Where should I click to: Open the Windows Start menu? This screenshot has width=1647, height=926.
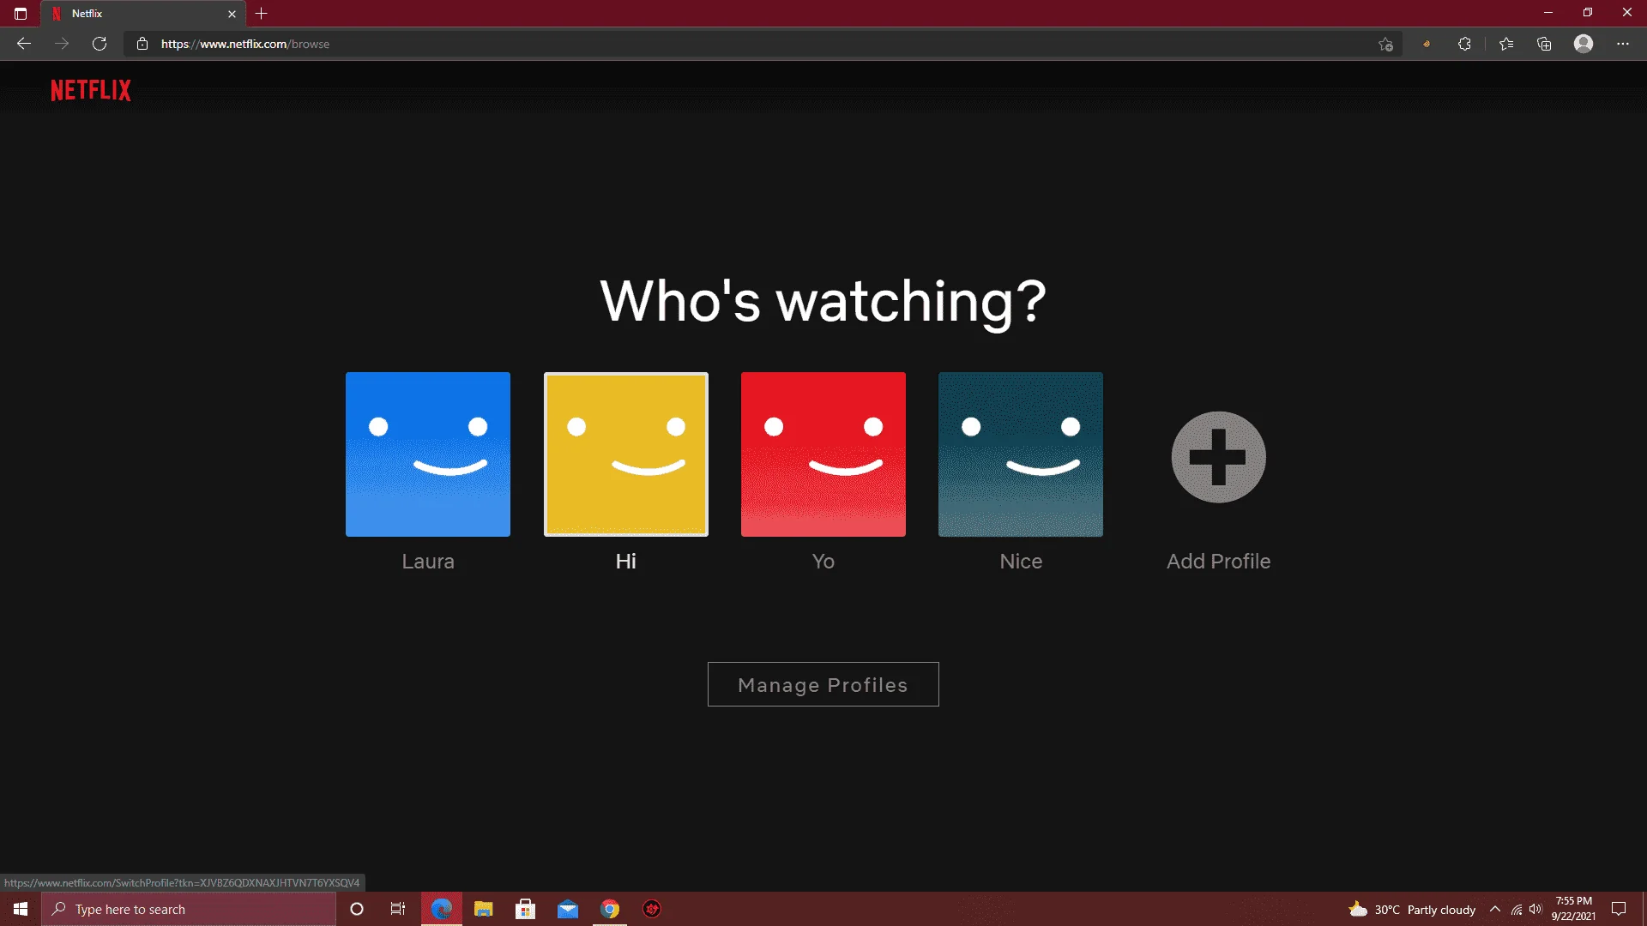click(x=21, y=909)
